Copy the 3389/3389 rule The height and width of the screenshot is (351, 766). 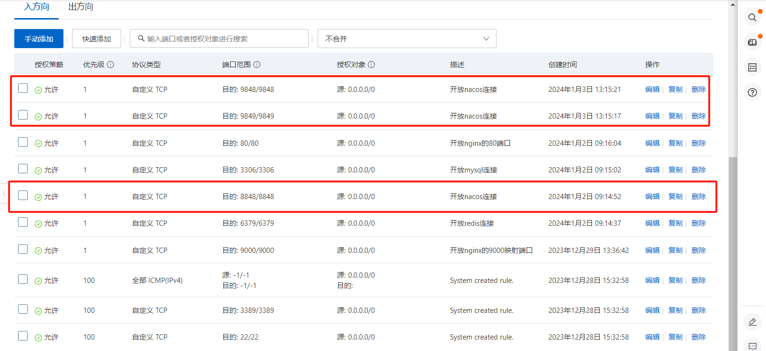click(675, 311)
